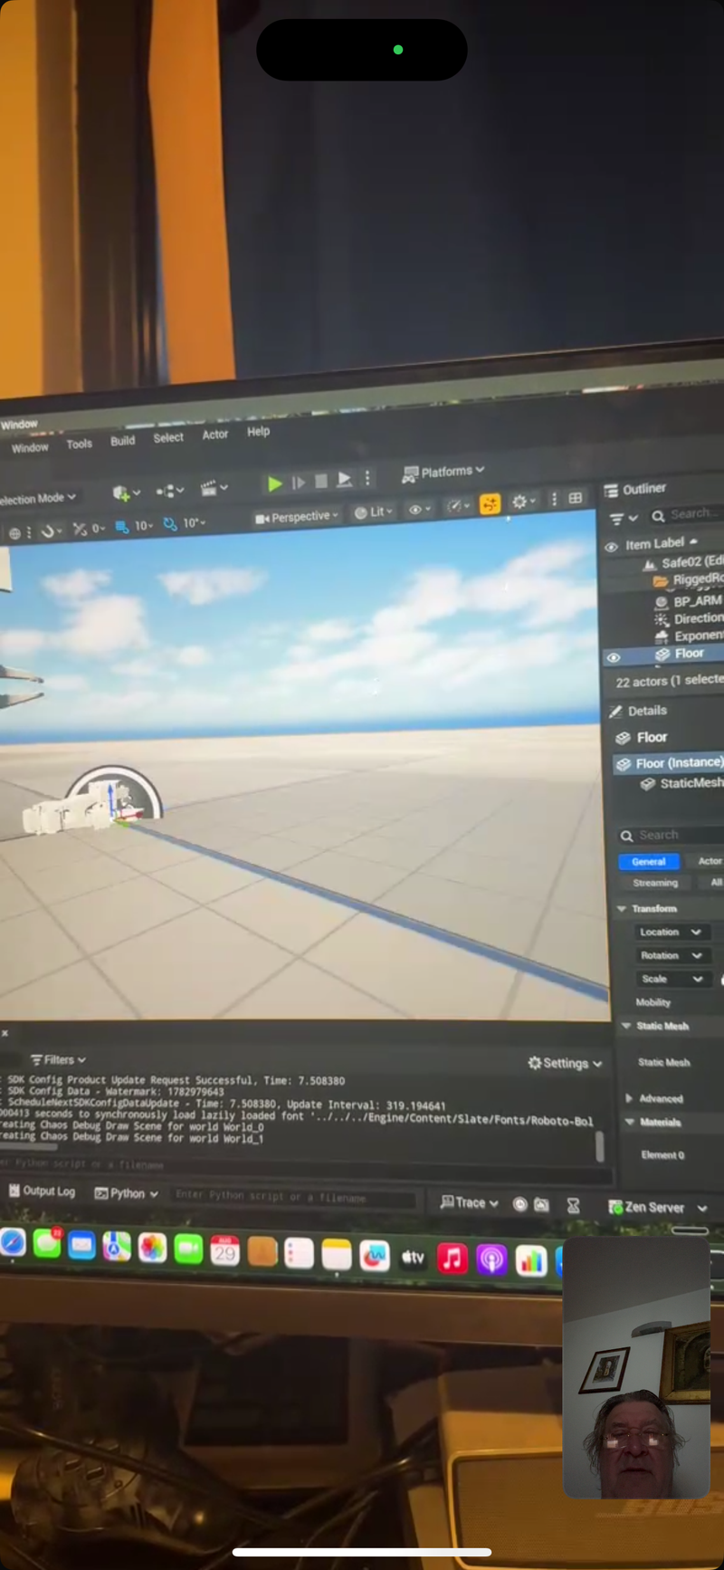Open the Music app in the Dock

click(x=452, y=1258)
